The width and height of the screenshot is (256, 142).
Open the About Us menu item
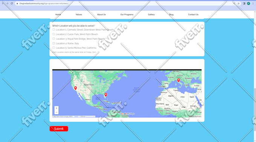[101, 15]
